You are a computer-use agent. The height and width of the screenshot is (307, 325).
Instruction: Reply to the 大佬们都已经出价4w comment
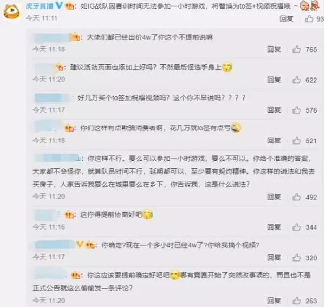274,49
